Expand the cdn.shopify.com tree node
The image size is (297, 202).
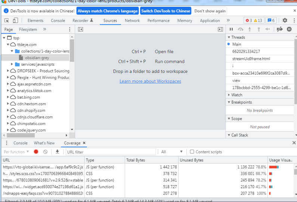pos(8,110)
